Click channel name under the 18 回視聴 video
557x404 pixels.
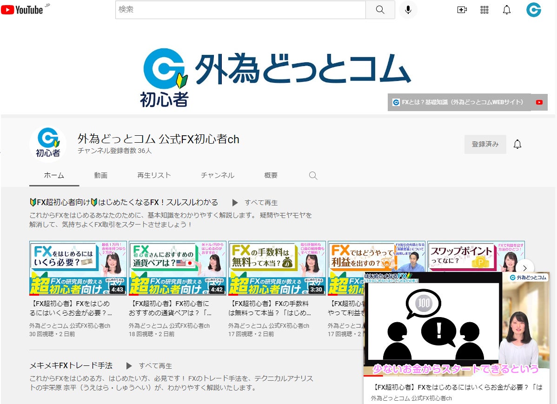pos(169,325)
